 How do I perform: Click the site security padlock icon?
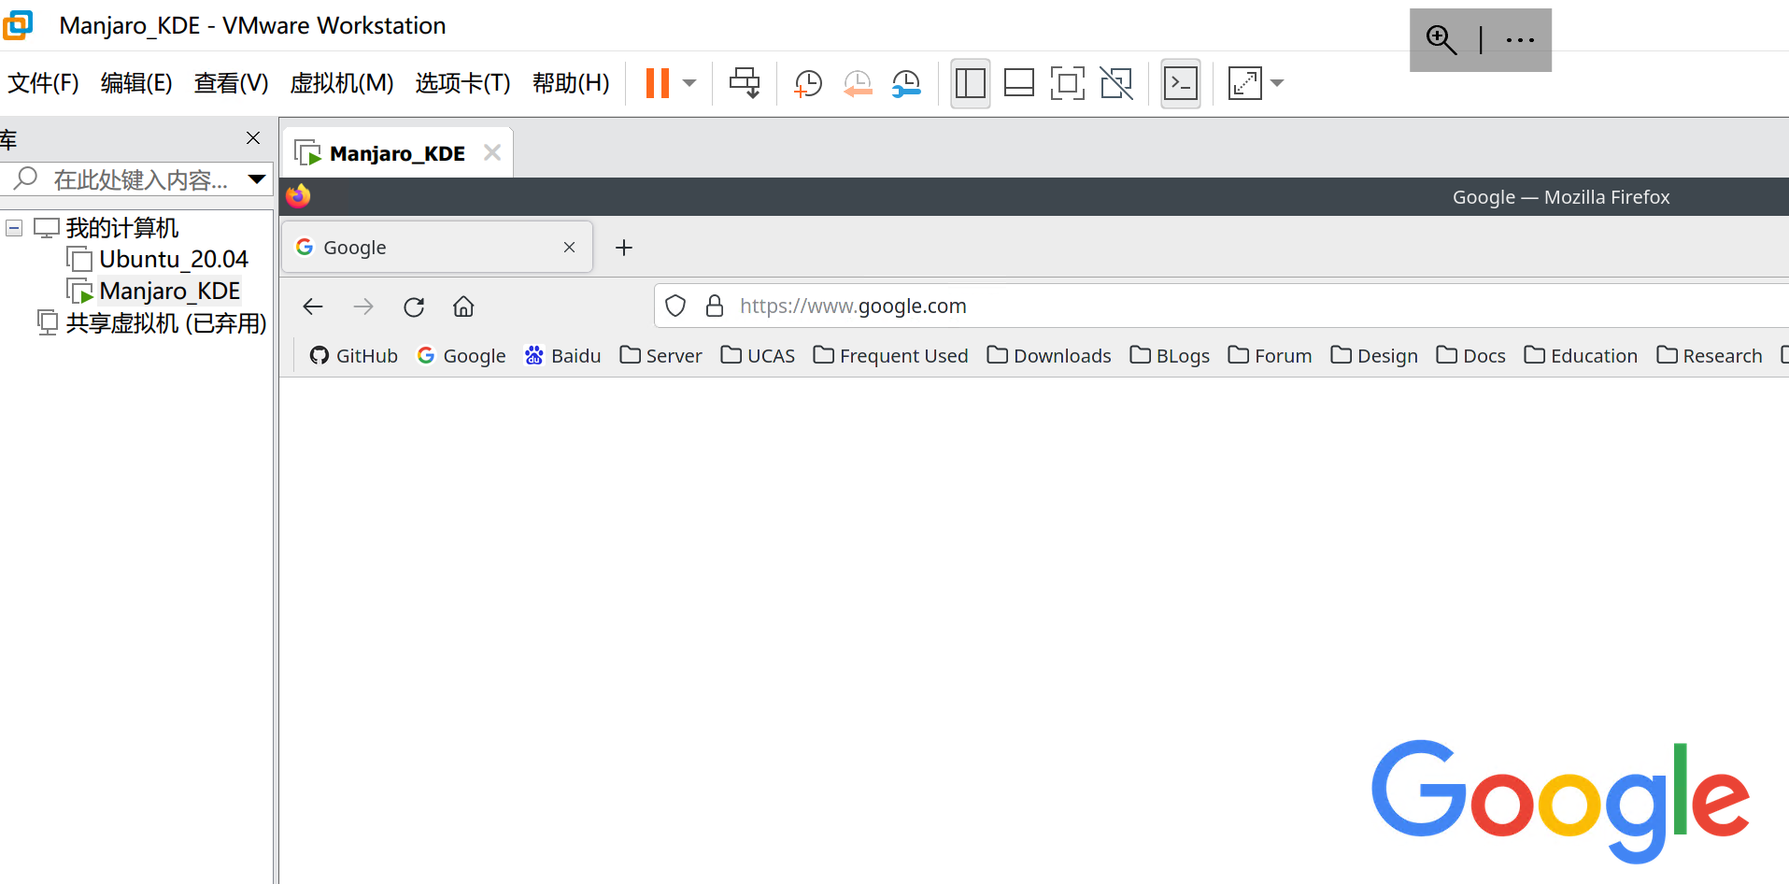715,307
